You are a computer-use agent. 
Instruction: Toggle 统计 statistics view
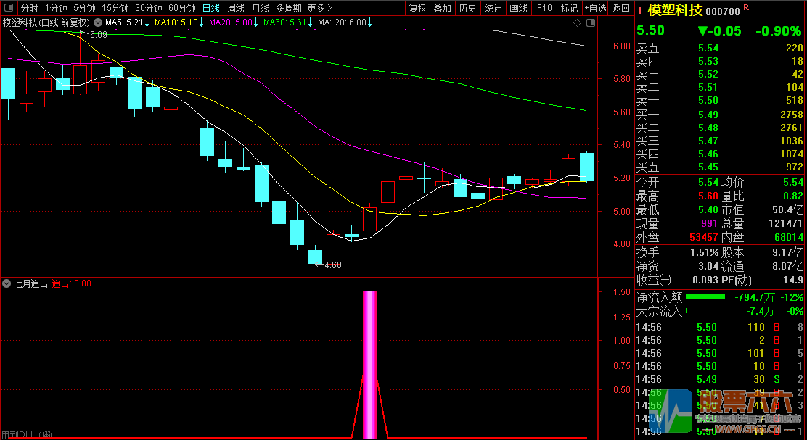[493, 8]
